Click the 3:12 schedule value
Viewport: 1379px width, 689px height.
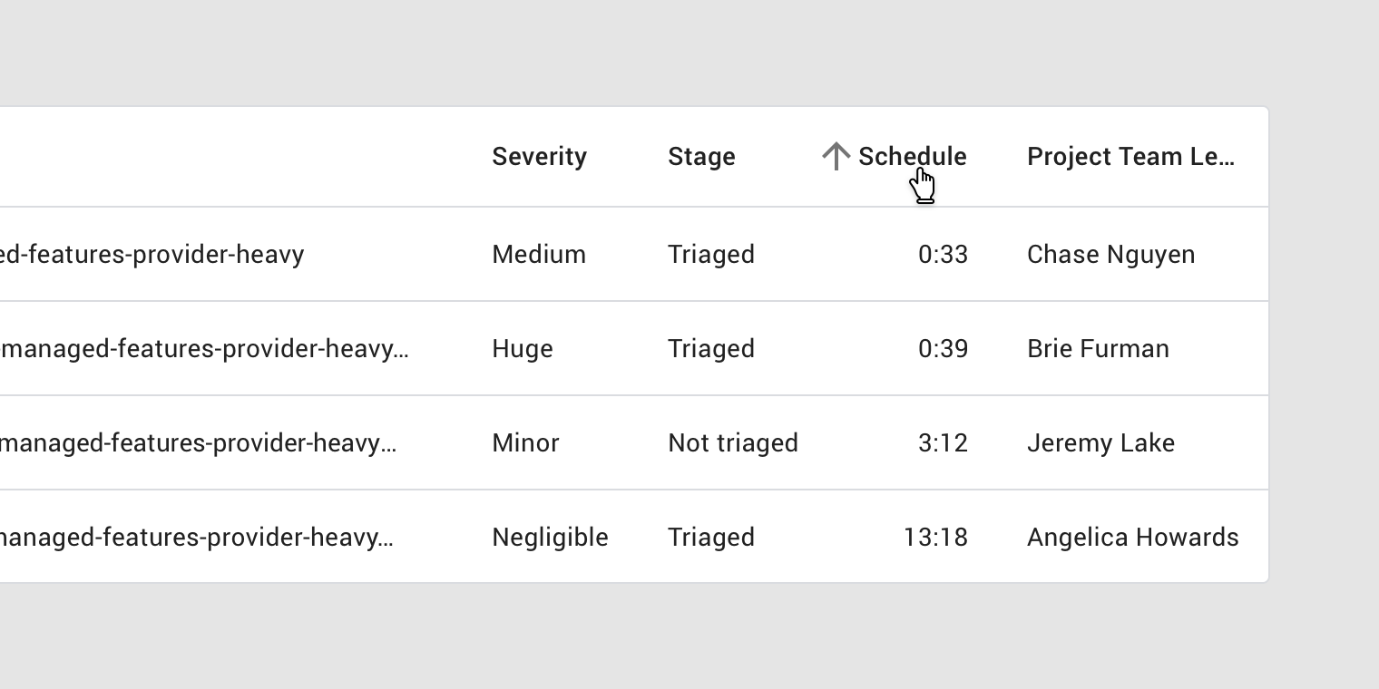pos(943,443)
